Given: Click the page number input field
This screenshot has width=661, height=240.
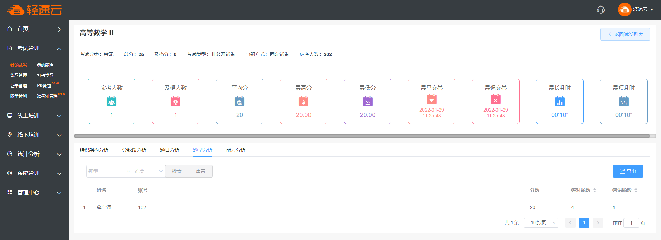Looking at the screenshot, I should point(631,223).
